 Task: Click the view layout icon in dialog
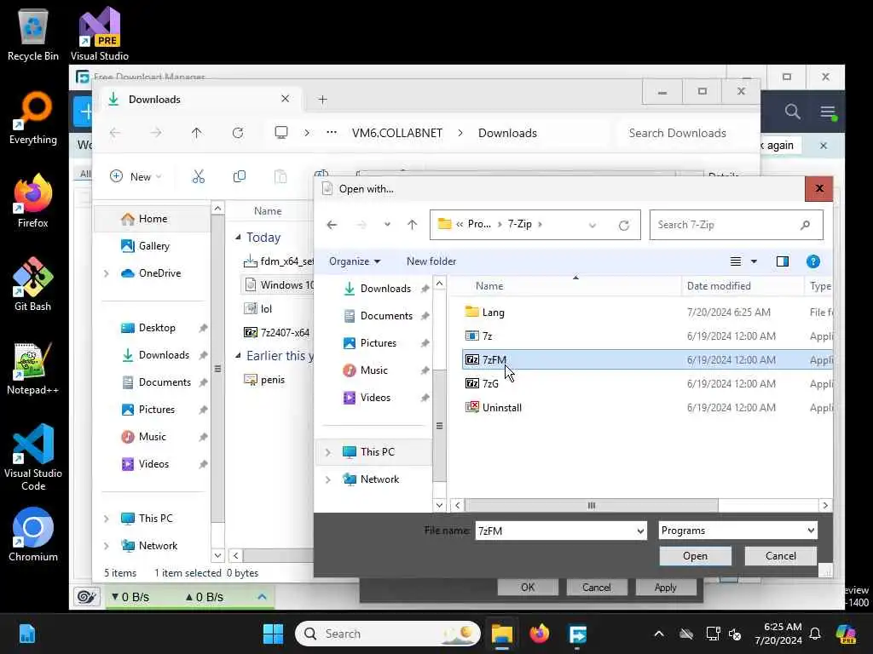[736, 261]
